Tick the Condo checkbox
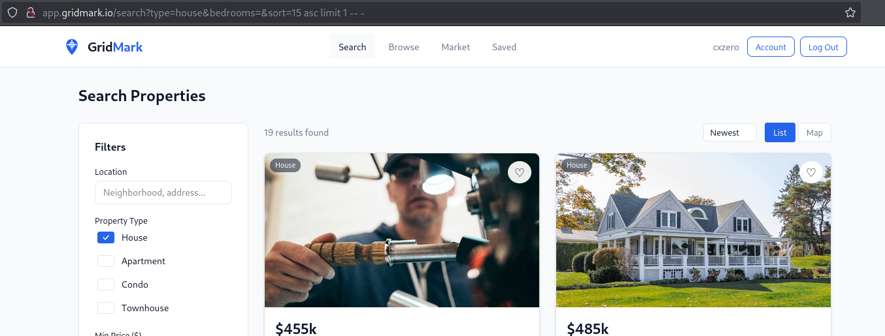This screenshot has height=336, width=885. coord(106,284)
